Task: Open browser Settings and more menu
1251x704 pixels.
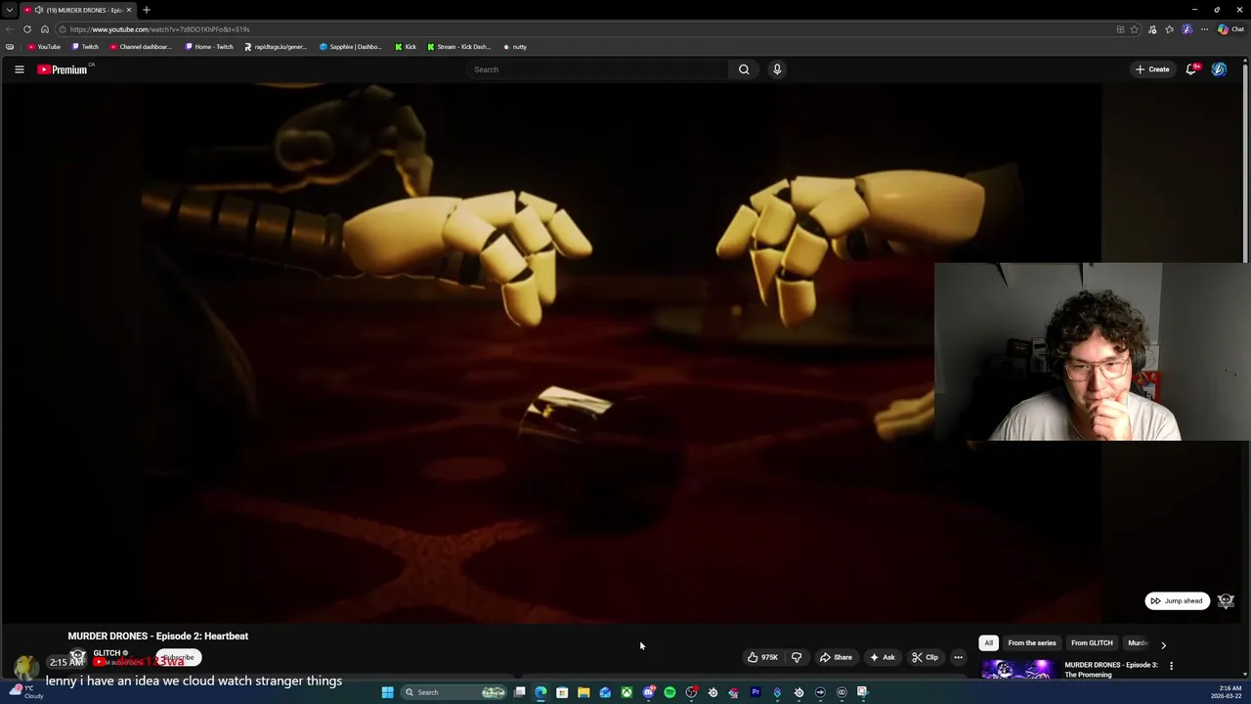Action: (1204, 29)
